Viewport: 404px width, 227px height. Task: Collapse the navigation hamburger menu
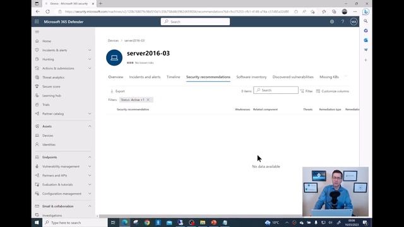[x=37, y=32]
